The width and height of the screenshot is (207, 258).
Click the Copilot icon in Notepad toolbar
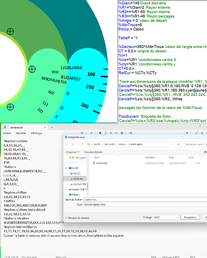tap(187, 133)
